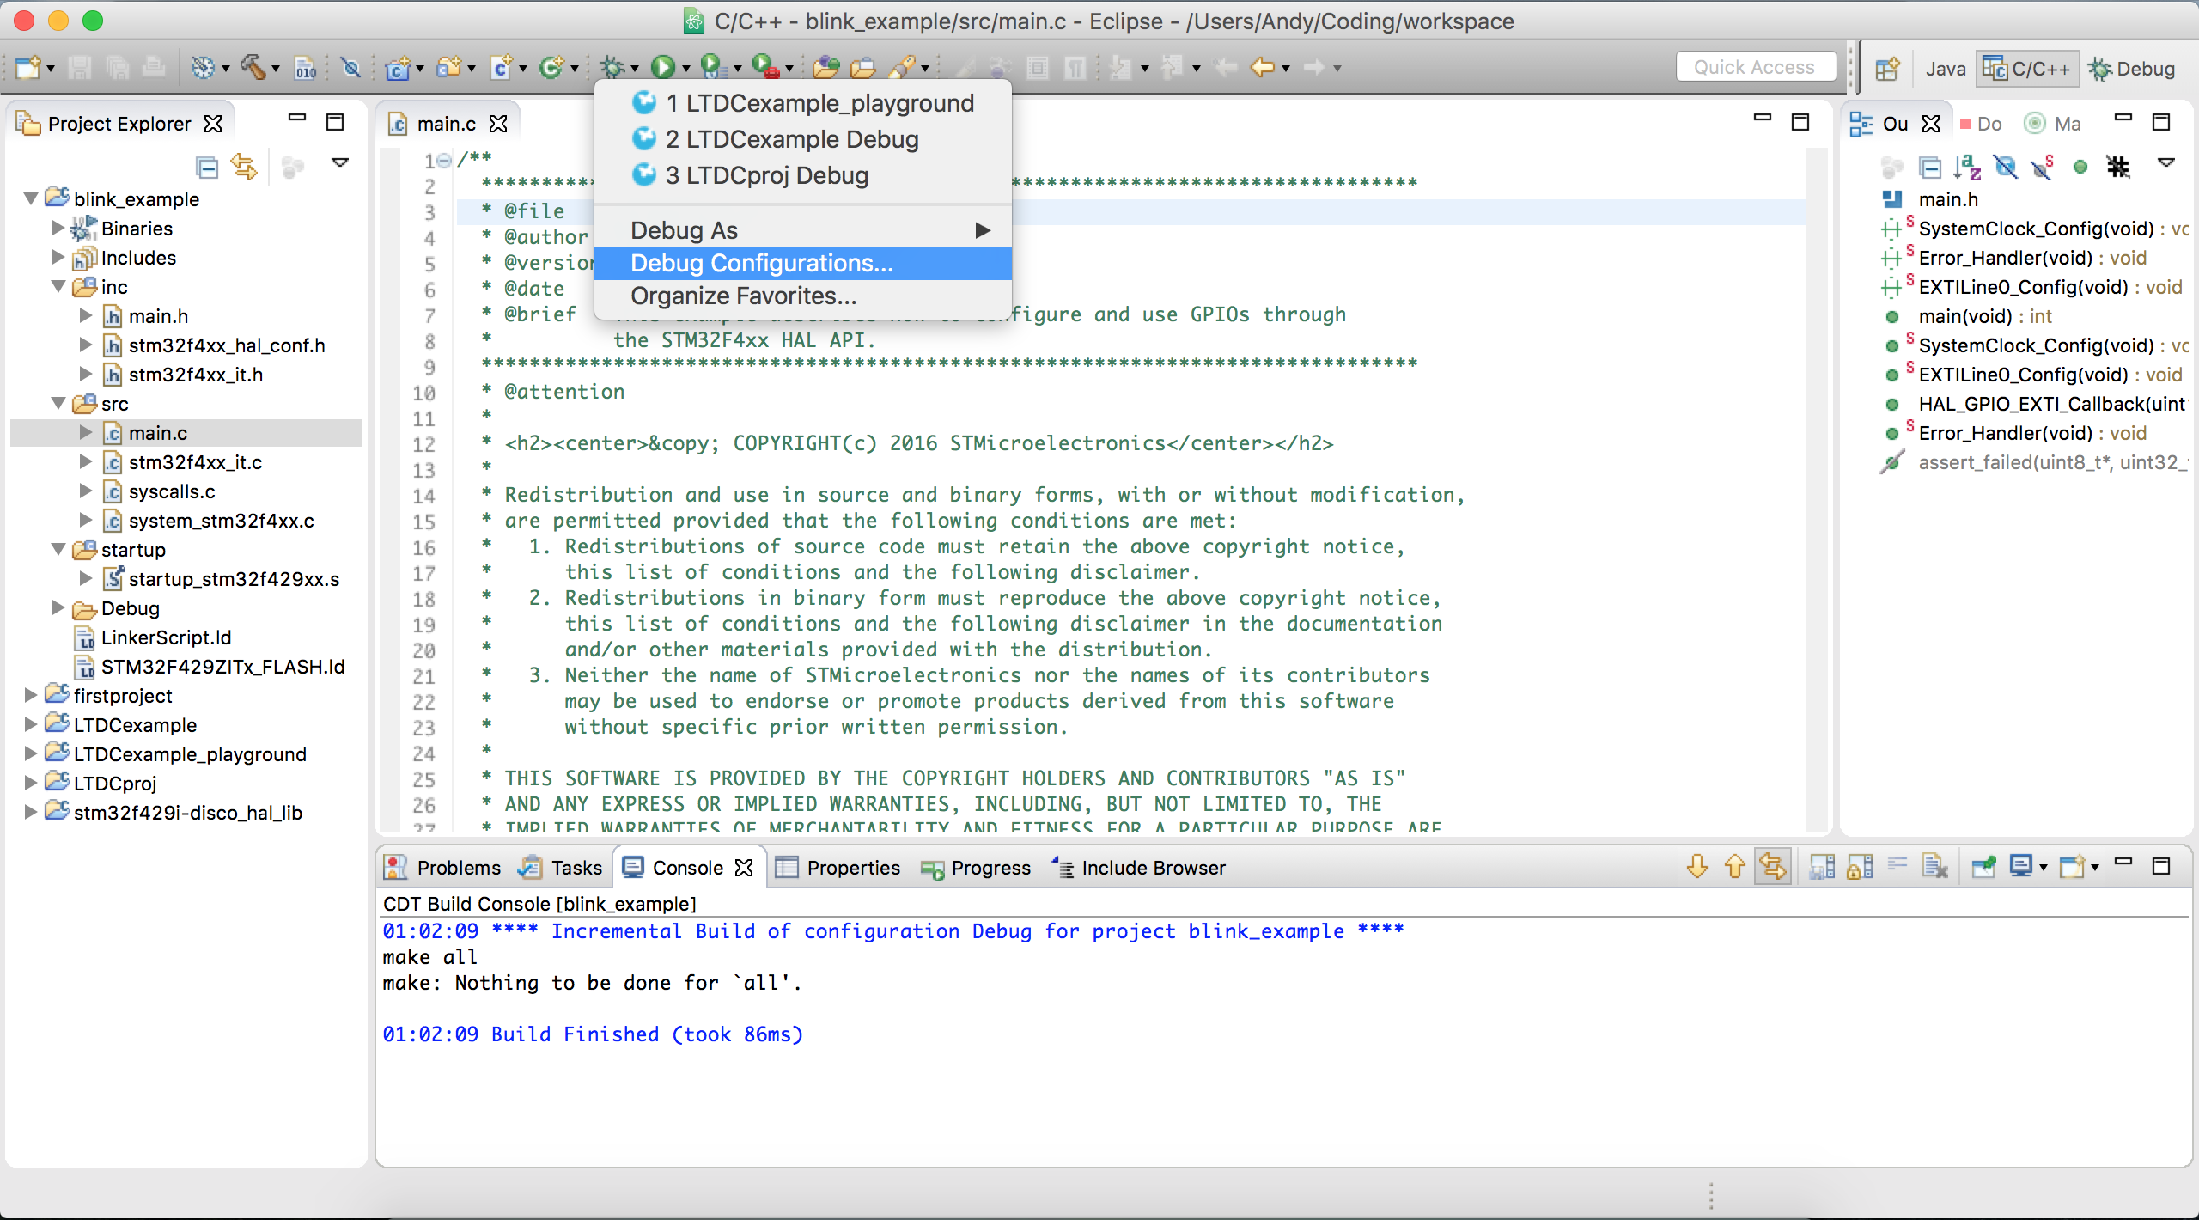The width and height of the screenshot is (2199, 1220).
Task: Click the Run with external tools icon
Action: [764, 67]
